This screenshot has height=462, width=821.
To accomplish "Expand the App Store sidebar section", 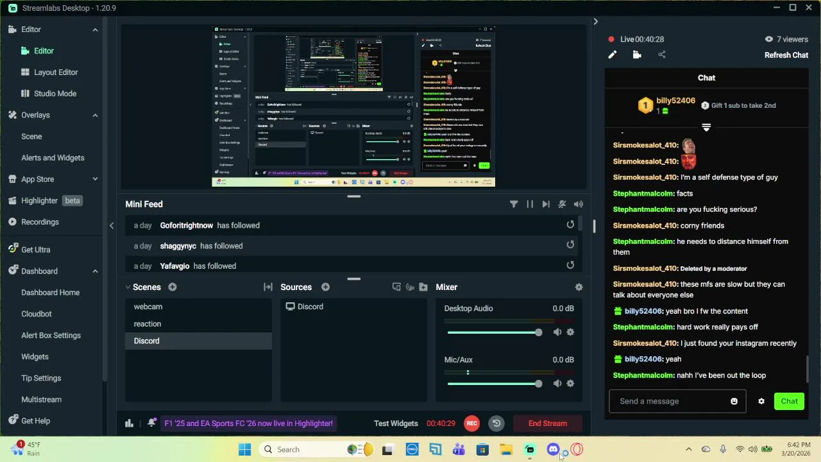I will [x=95, y=179].
